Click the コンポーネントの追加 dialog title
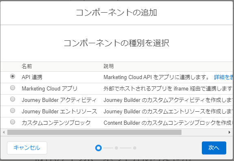Image resolution: width=234 pixels, height=161 pixels. (116, 12)
